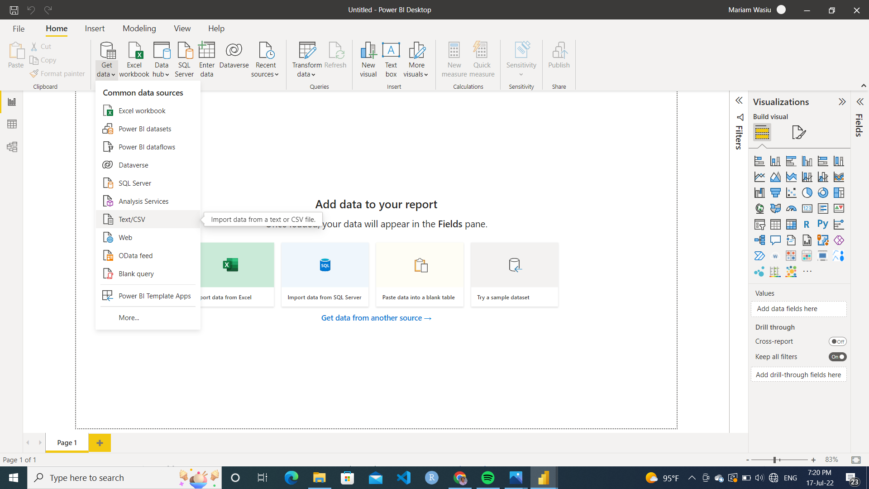869x489 pixels.
Task: Click Try a sample dataset card
Action: 514,274
